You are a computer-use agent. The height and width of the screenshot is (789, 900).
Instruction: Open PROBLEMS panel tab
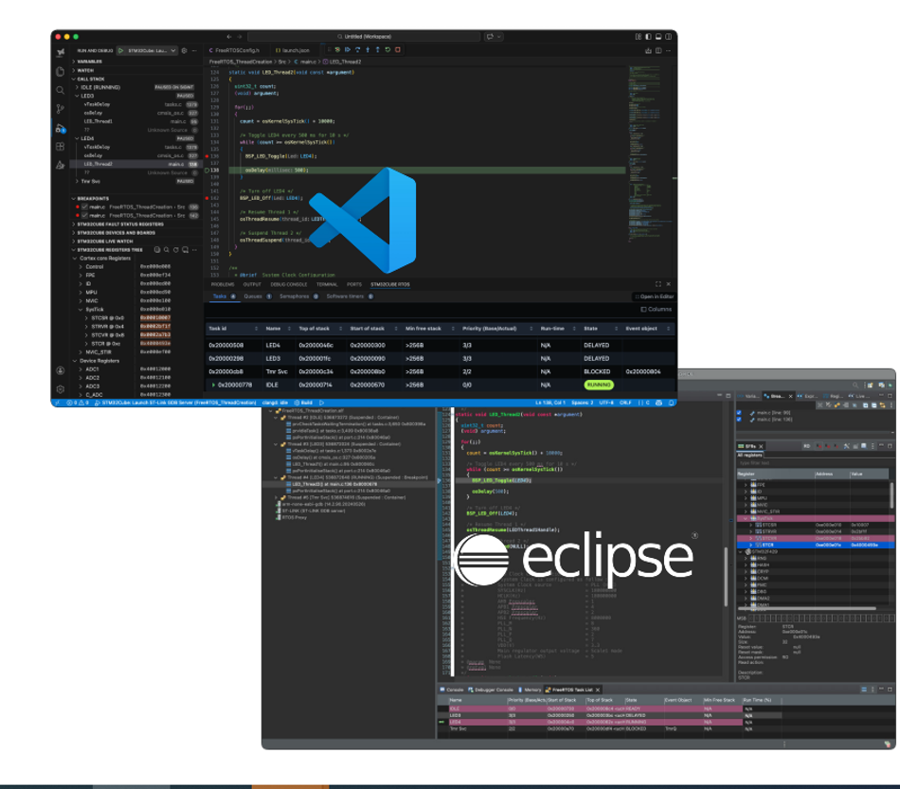(223, 284)
